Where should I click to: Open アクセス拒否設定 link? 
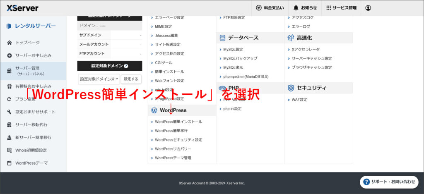click(x=169, y=53)
